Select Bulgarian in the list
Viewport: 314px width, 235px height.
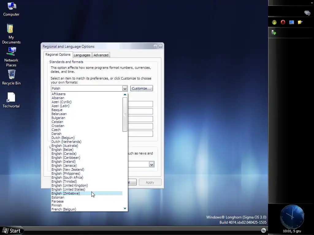(x=87, y=118)
